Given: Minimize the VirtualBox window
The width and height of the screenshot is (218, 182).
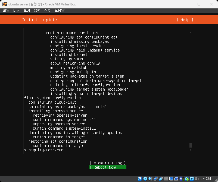Looking at the screenshot, I should click(187, 4).
